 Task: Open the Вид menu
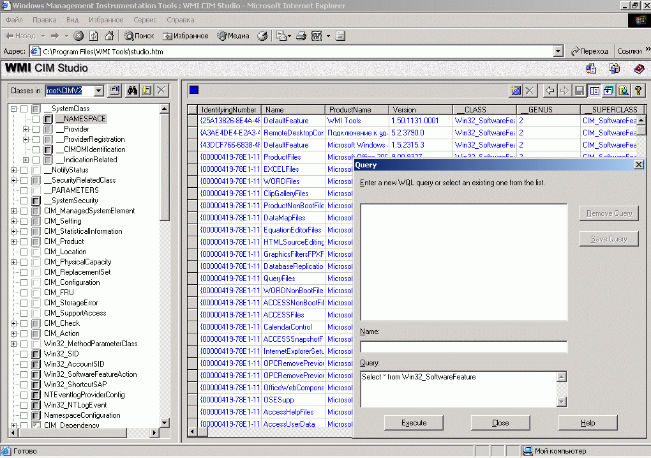[72, 20]
